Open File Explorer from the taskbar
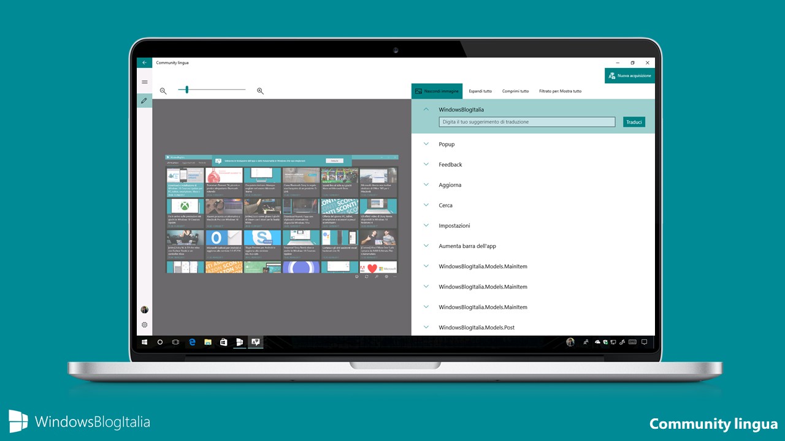This screenshot has height=441, width=785. pos(208,342)
